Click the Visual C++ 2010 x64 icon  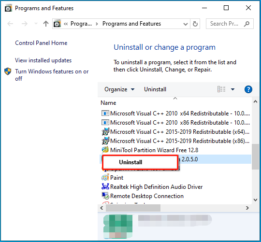click(105, 113)
